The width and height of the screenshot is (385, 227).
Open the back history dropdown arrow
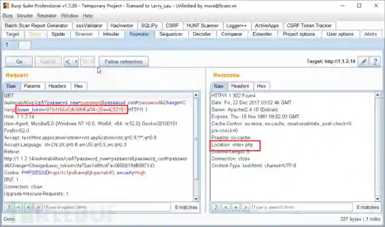(x=76, y=61)
